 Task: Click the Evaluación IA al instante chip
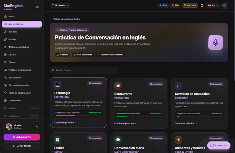[110, 55]
